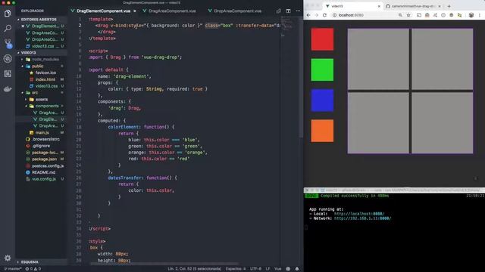Click the green draggable box in browser
Screen dimensions: 485x272
(322, 70)
